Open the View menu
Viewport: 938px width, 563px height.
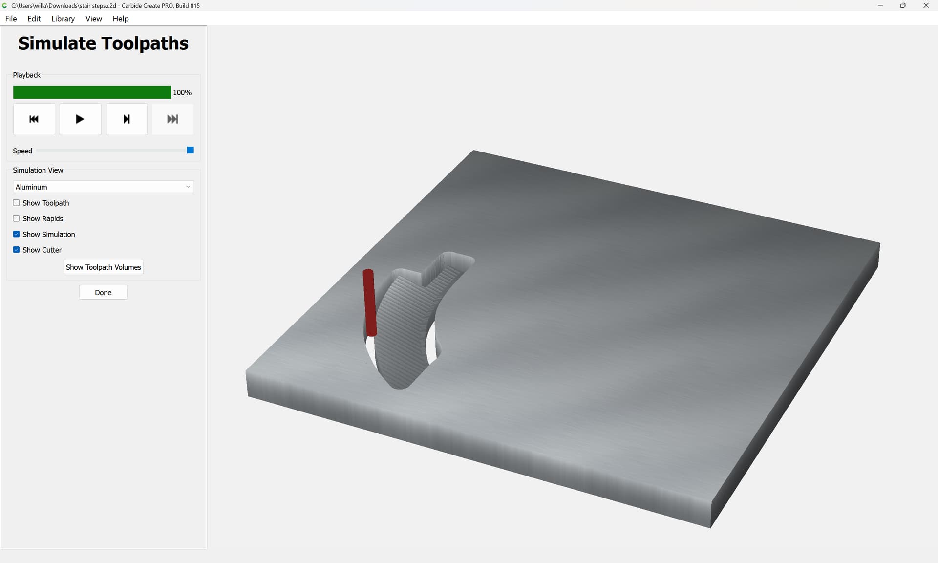point(93,19)
